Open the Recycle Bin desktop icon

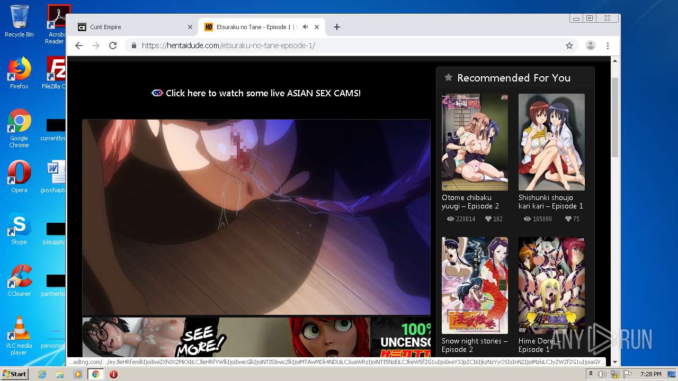pyautogui.click(x=19, y=21)
